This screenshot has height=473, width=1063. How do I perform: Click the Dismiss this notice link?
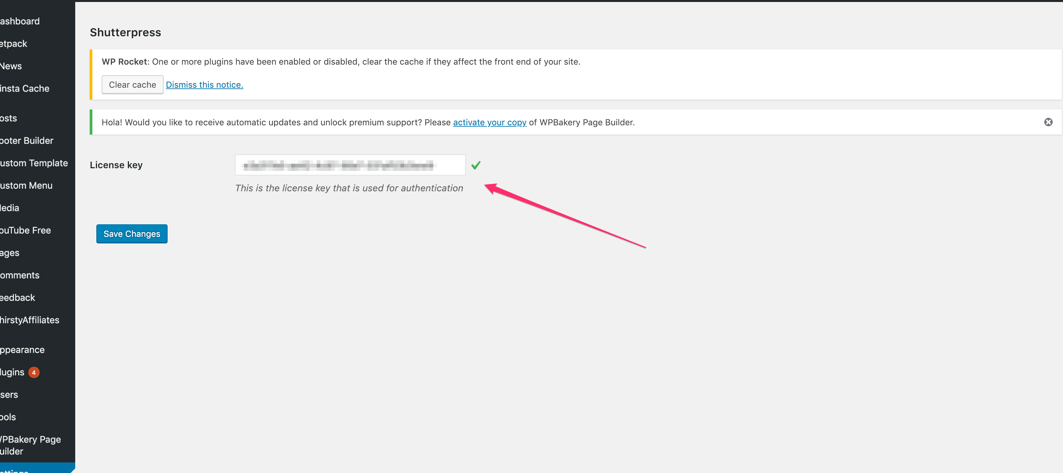point(204,85)
